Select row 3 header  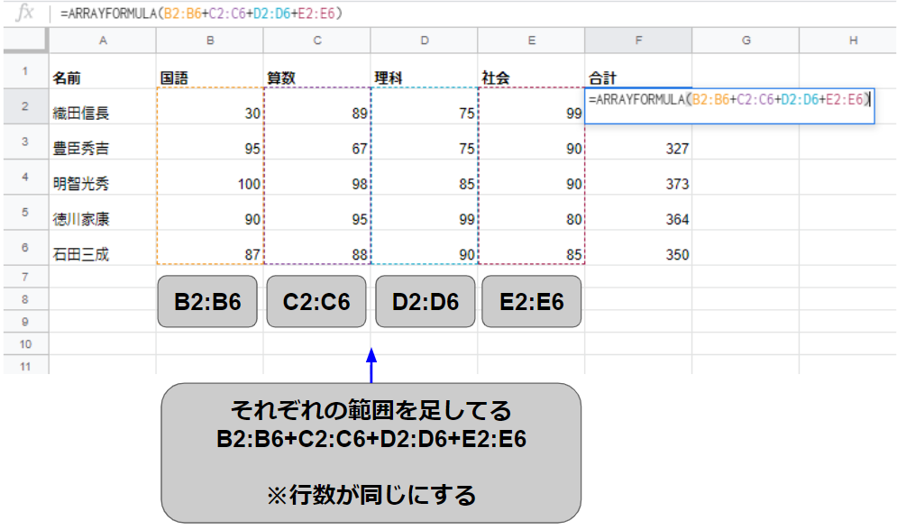[25, 142]
